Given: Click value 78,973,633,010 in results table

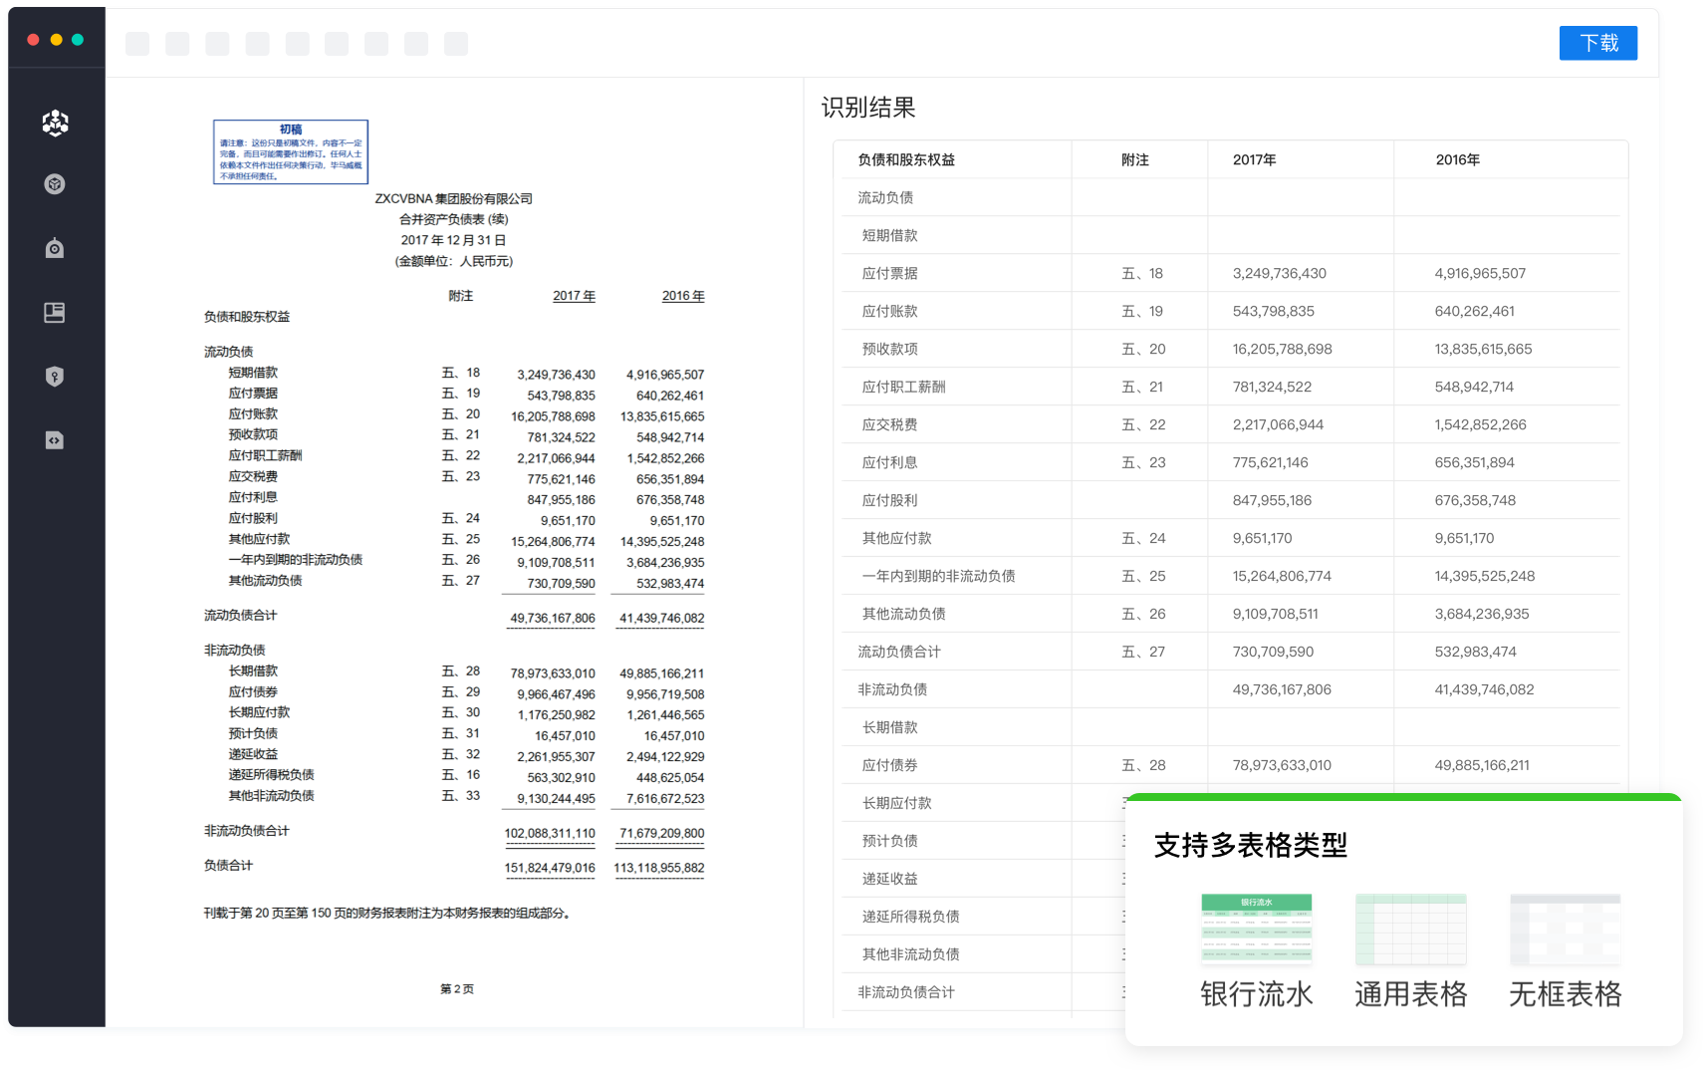Looking at the screenshot, I should click(1282, 765).
